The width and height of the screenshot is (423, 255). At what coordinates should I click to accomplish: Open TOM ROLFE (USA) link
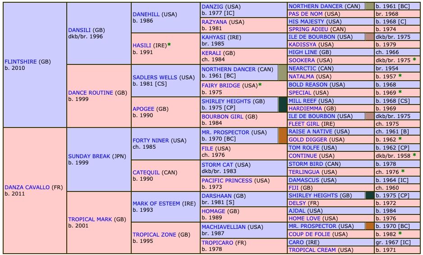coord(304,148)
